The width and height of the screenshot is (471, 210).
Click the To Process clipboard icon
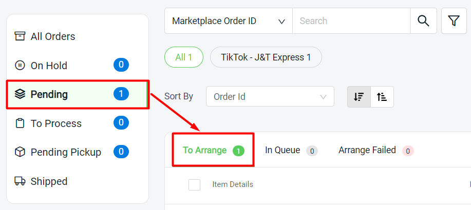[x=20, y=123]
